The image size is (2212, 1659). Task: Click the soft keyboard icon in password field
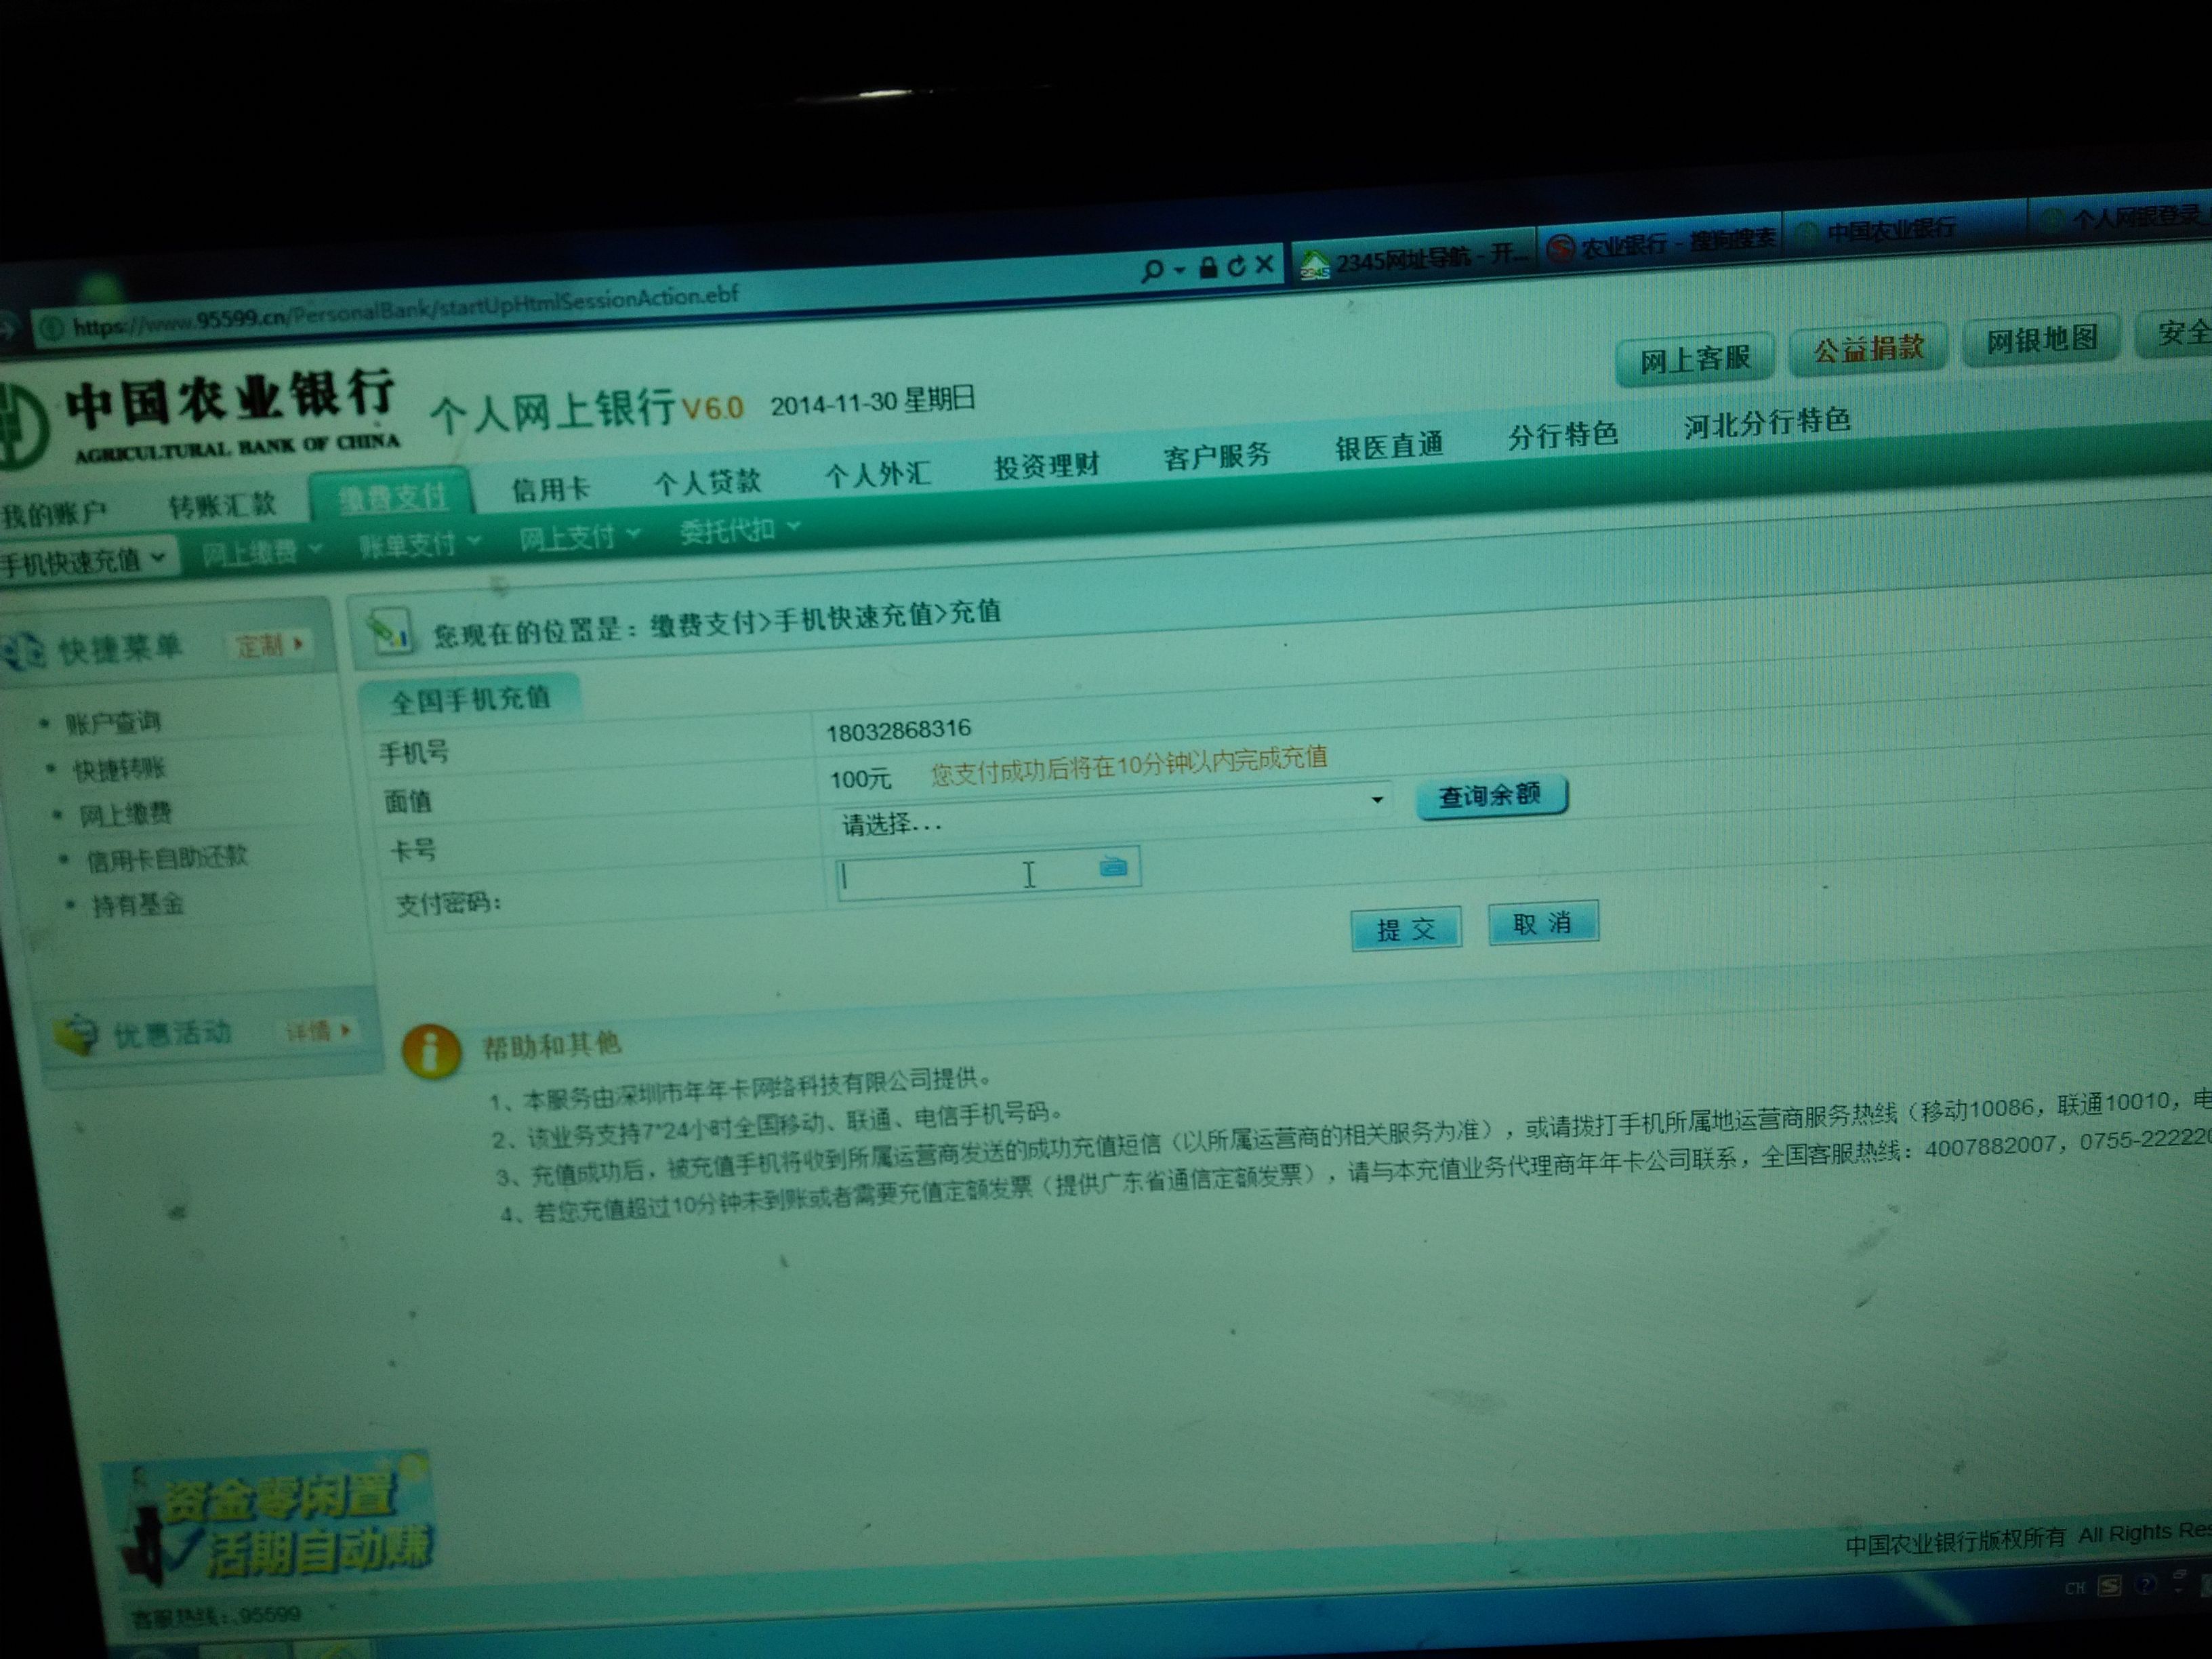(1113, 866)
